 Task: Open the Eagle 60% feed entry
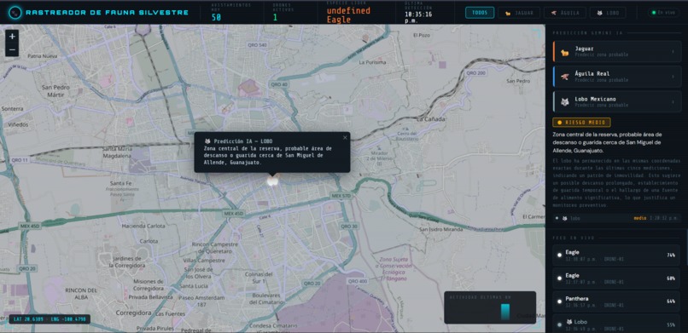point(617,278)
